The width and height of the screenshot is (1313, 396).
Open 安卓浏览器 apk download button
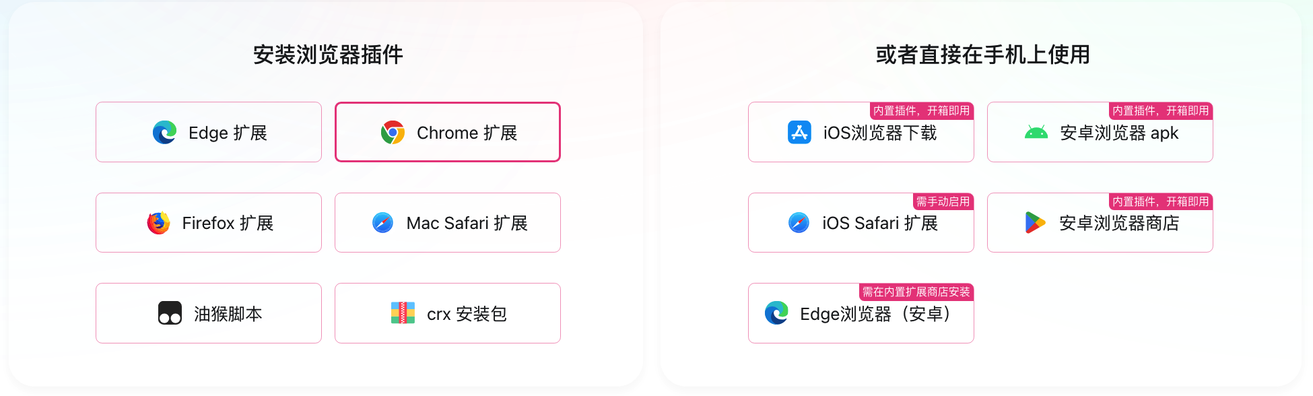pyautogui.click(x=1100, y=132)
